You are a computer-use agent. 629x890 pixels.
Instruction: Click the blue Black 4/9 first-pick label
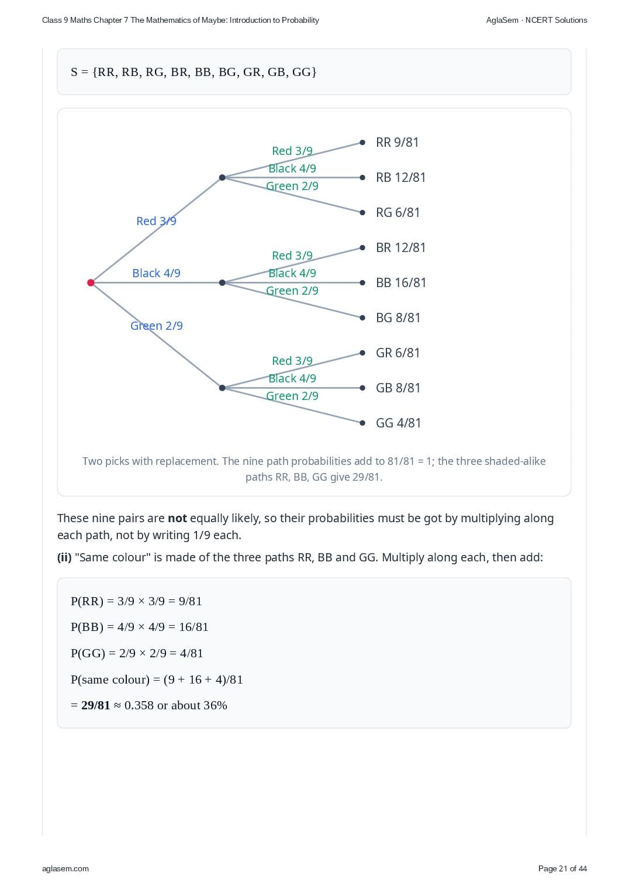(x=156, y=273)
